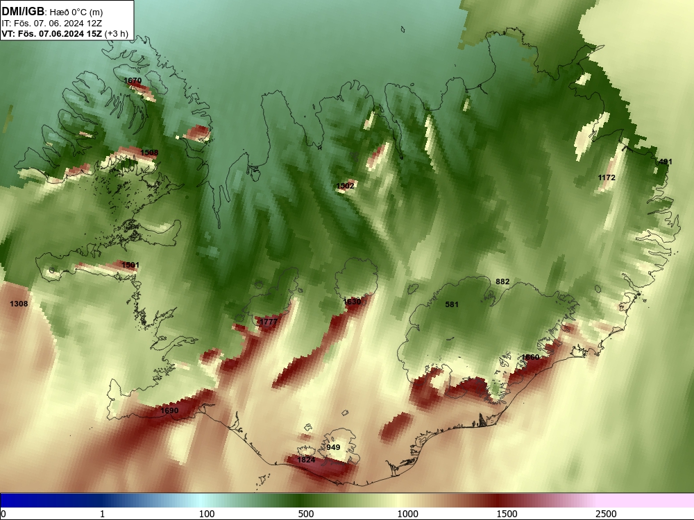Click the 1777 value label

point(268,322)
